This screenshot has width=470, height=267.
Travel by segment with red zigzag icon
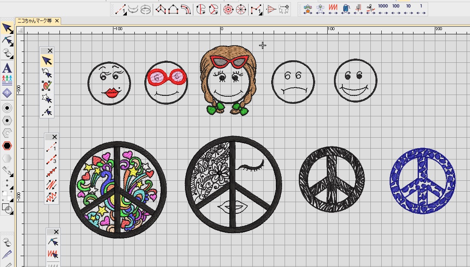tap(333, 9)
